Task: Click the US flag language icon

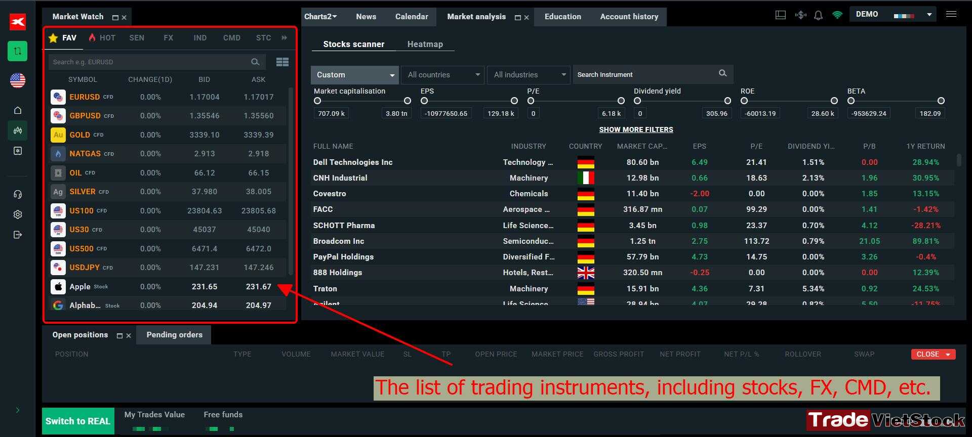Action: [x=18, y=80]
